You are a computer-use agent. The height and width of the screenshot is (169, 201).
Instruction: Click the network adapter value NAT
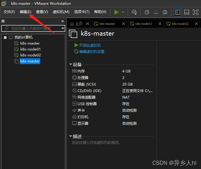126,97
